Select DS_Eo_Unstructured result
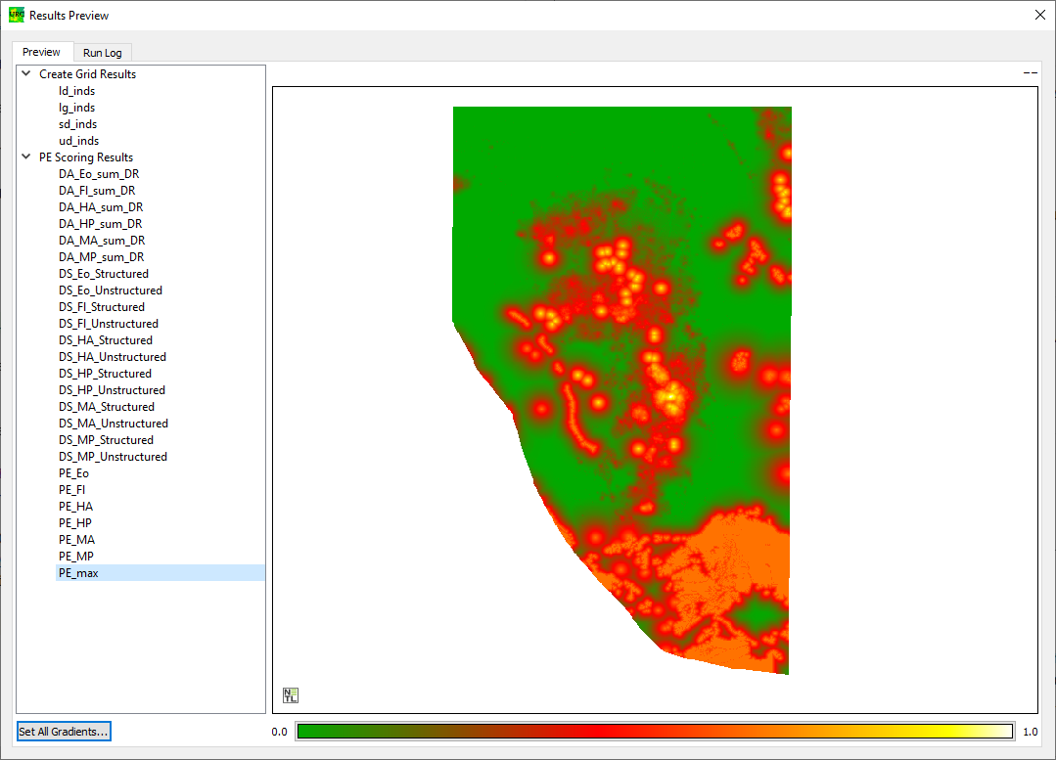This screenshot has width=1056, height=760. pyautogui.click(x=111, y=291)
